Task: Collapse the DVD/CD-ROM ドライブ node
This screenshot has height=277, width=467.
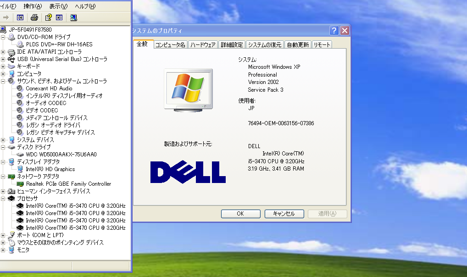Action: (3, 37)
